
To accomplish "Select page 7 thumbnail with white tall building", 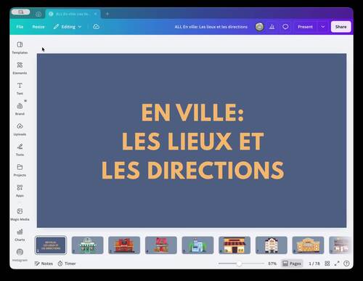I will [272, 245].
